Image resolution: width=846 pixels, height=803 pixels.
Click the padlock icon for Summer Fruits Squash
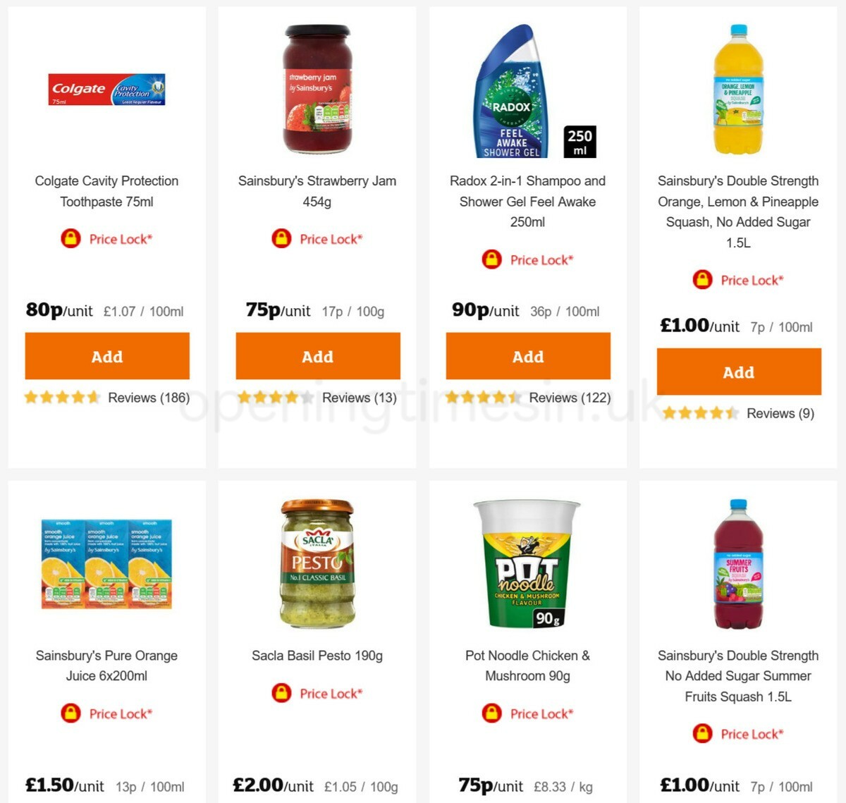point(701,733)
